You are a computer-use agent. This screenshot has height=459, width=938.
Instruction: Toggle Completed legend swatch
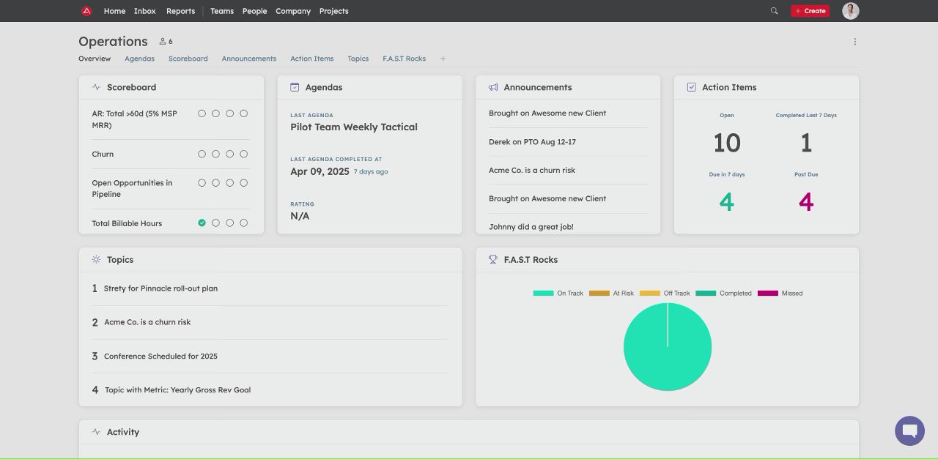click(x=706, y=294)
